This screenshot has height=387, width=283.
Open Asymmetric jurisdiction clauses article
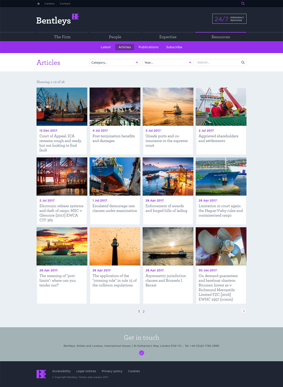[x=166, y=281]
